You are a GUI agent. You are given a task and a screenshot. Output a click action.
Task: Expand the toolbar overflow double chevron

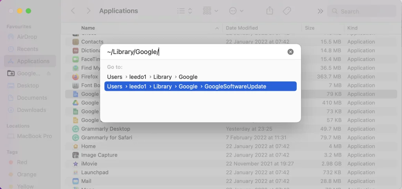(320, 11)
